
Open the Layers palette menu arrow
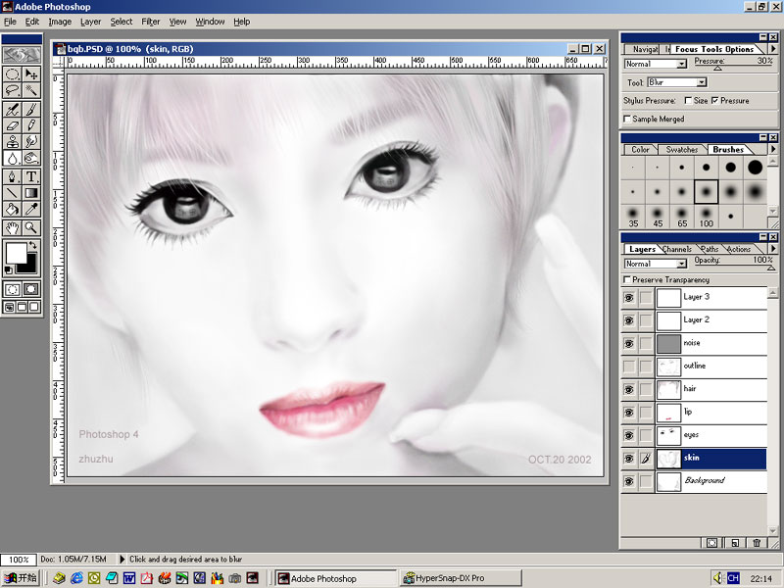[773, 249]
